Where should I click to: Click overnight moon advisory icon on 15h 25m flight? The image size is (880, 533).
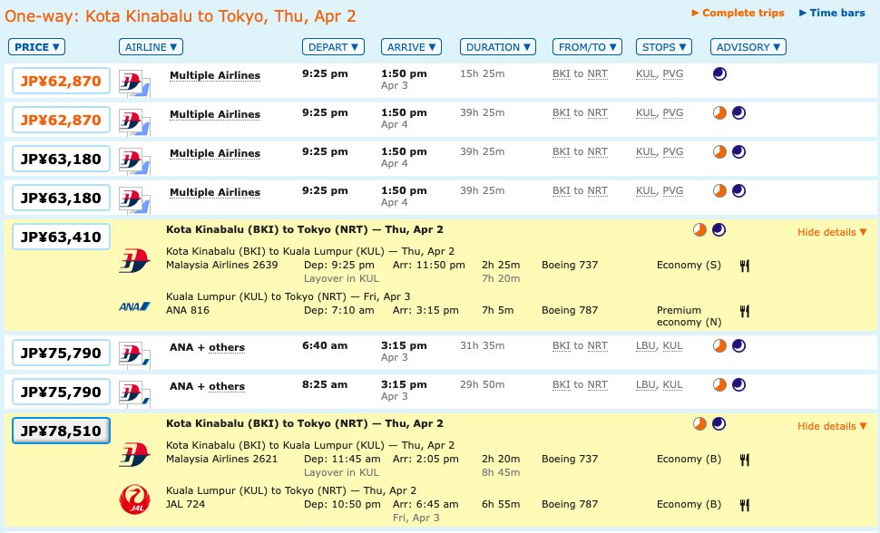point(719,73)
